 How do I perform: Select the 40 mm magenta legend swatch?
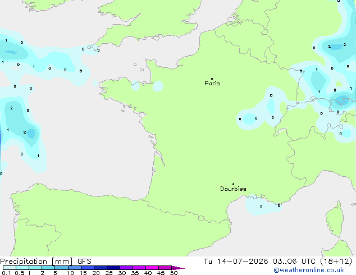click(152, 268)
